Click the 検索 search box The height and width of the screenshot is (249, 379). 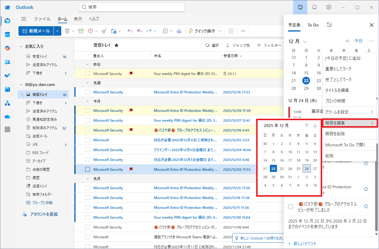131,7
